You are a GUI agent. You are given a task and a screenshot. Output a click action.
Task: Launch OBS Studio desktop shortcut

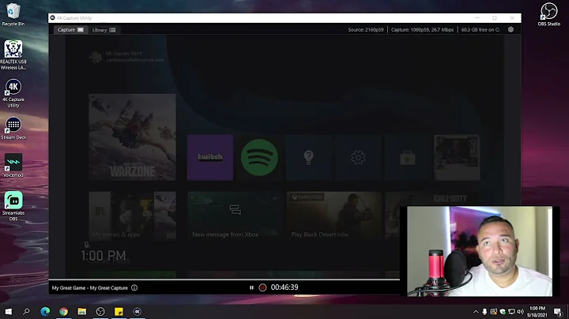click(x=548, y=14)
